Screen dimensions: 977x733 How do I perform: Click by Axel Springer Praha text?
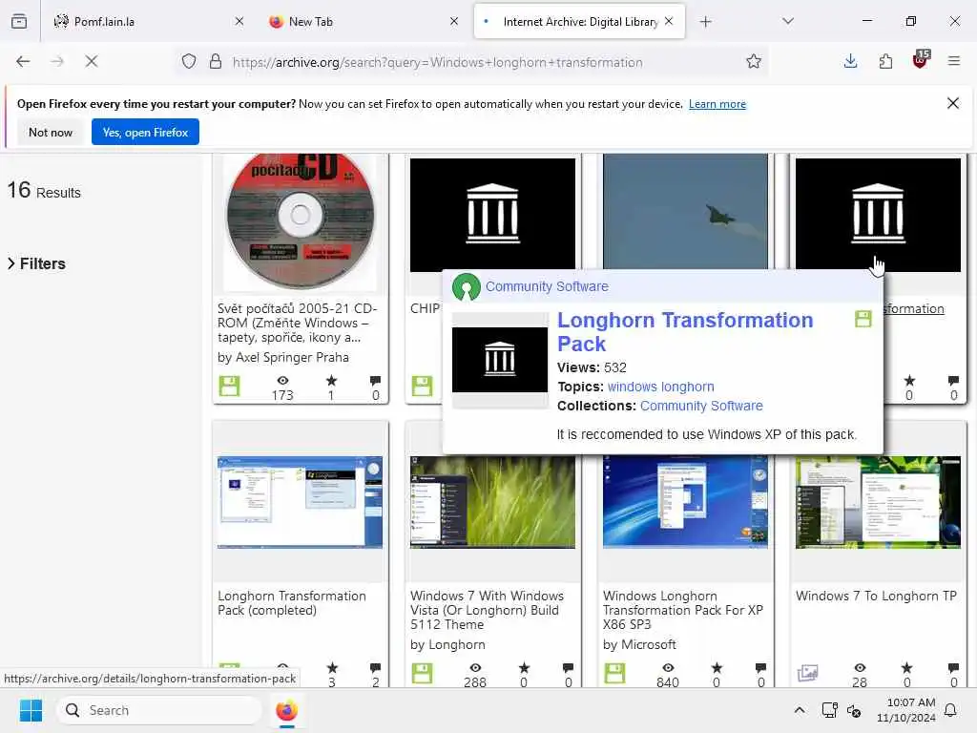click(x=282, y=357)
